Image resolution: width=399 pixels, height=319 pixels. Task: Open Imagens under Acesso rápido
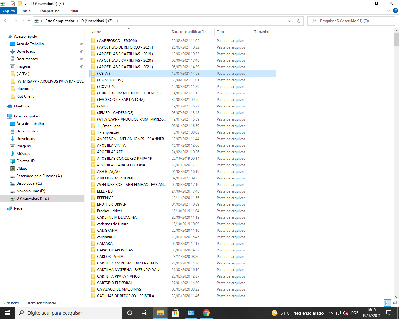point(23,66)
